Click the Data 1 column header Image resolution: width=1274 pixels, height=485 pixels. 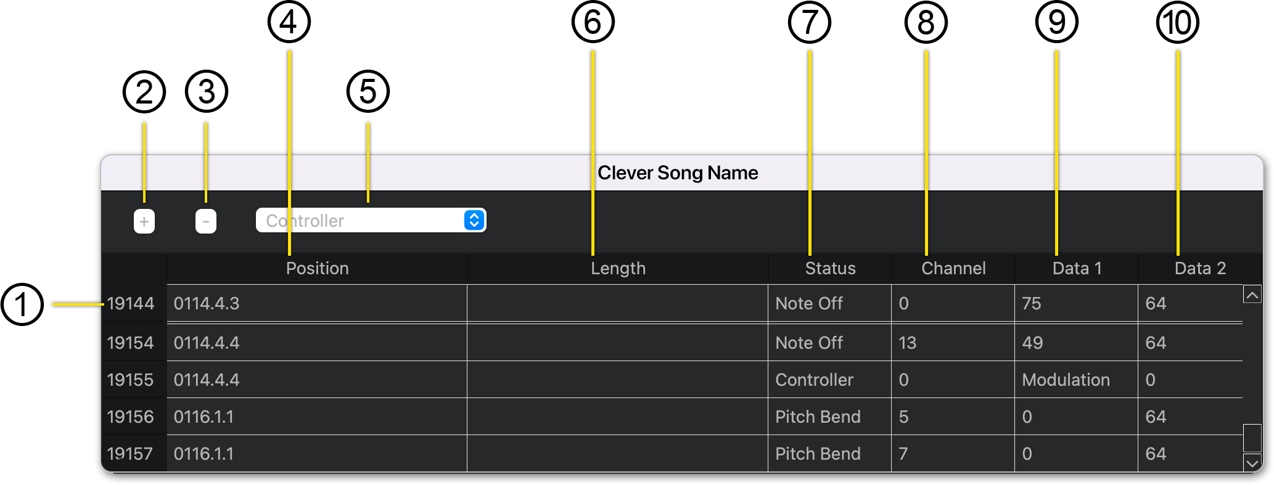1077,269
